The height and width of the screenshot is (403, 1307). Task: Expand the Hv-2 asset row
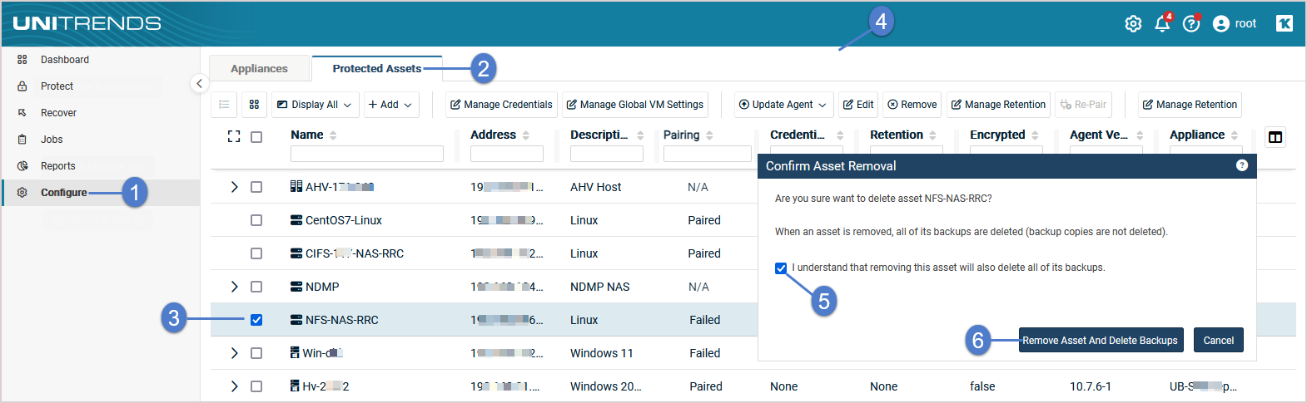234,386
